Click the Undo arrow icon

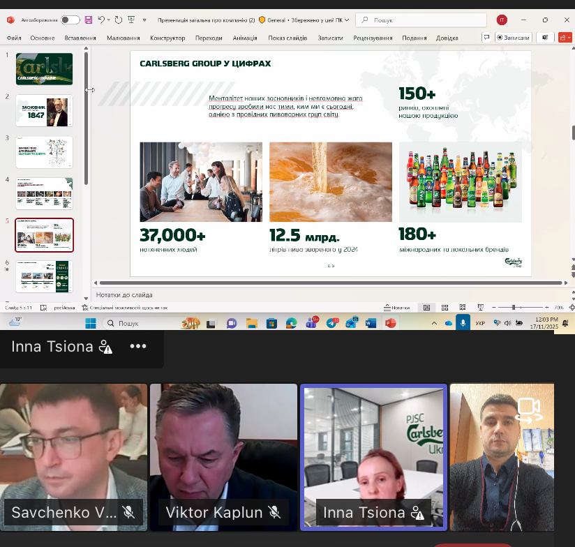point(101,20)
